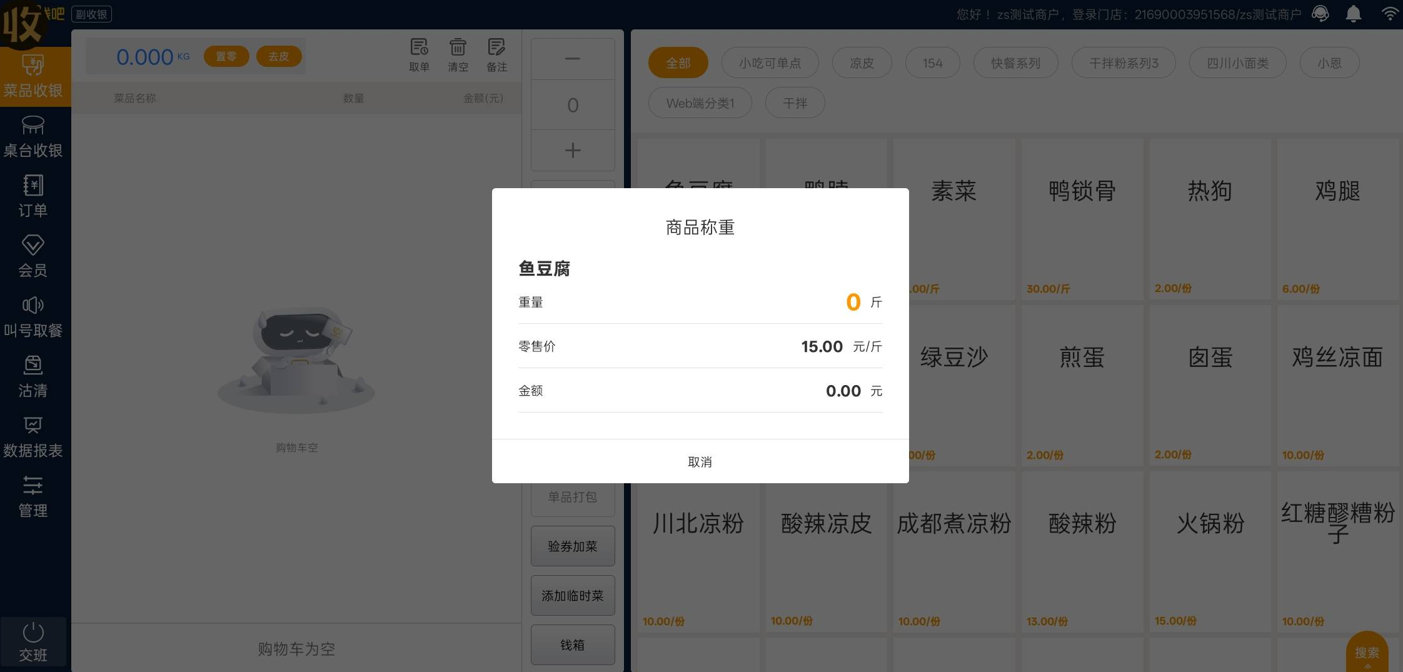Select the 全部 category tab

(x=678, y=63)
